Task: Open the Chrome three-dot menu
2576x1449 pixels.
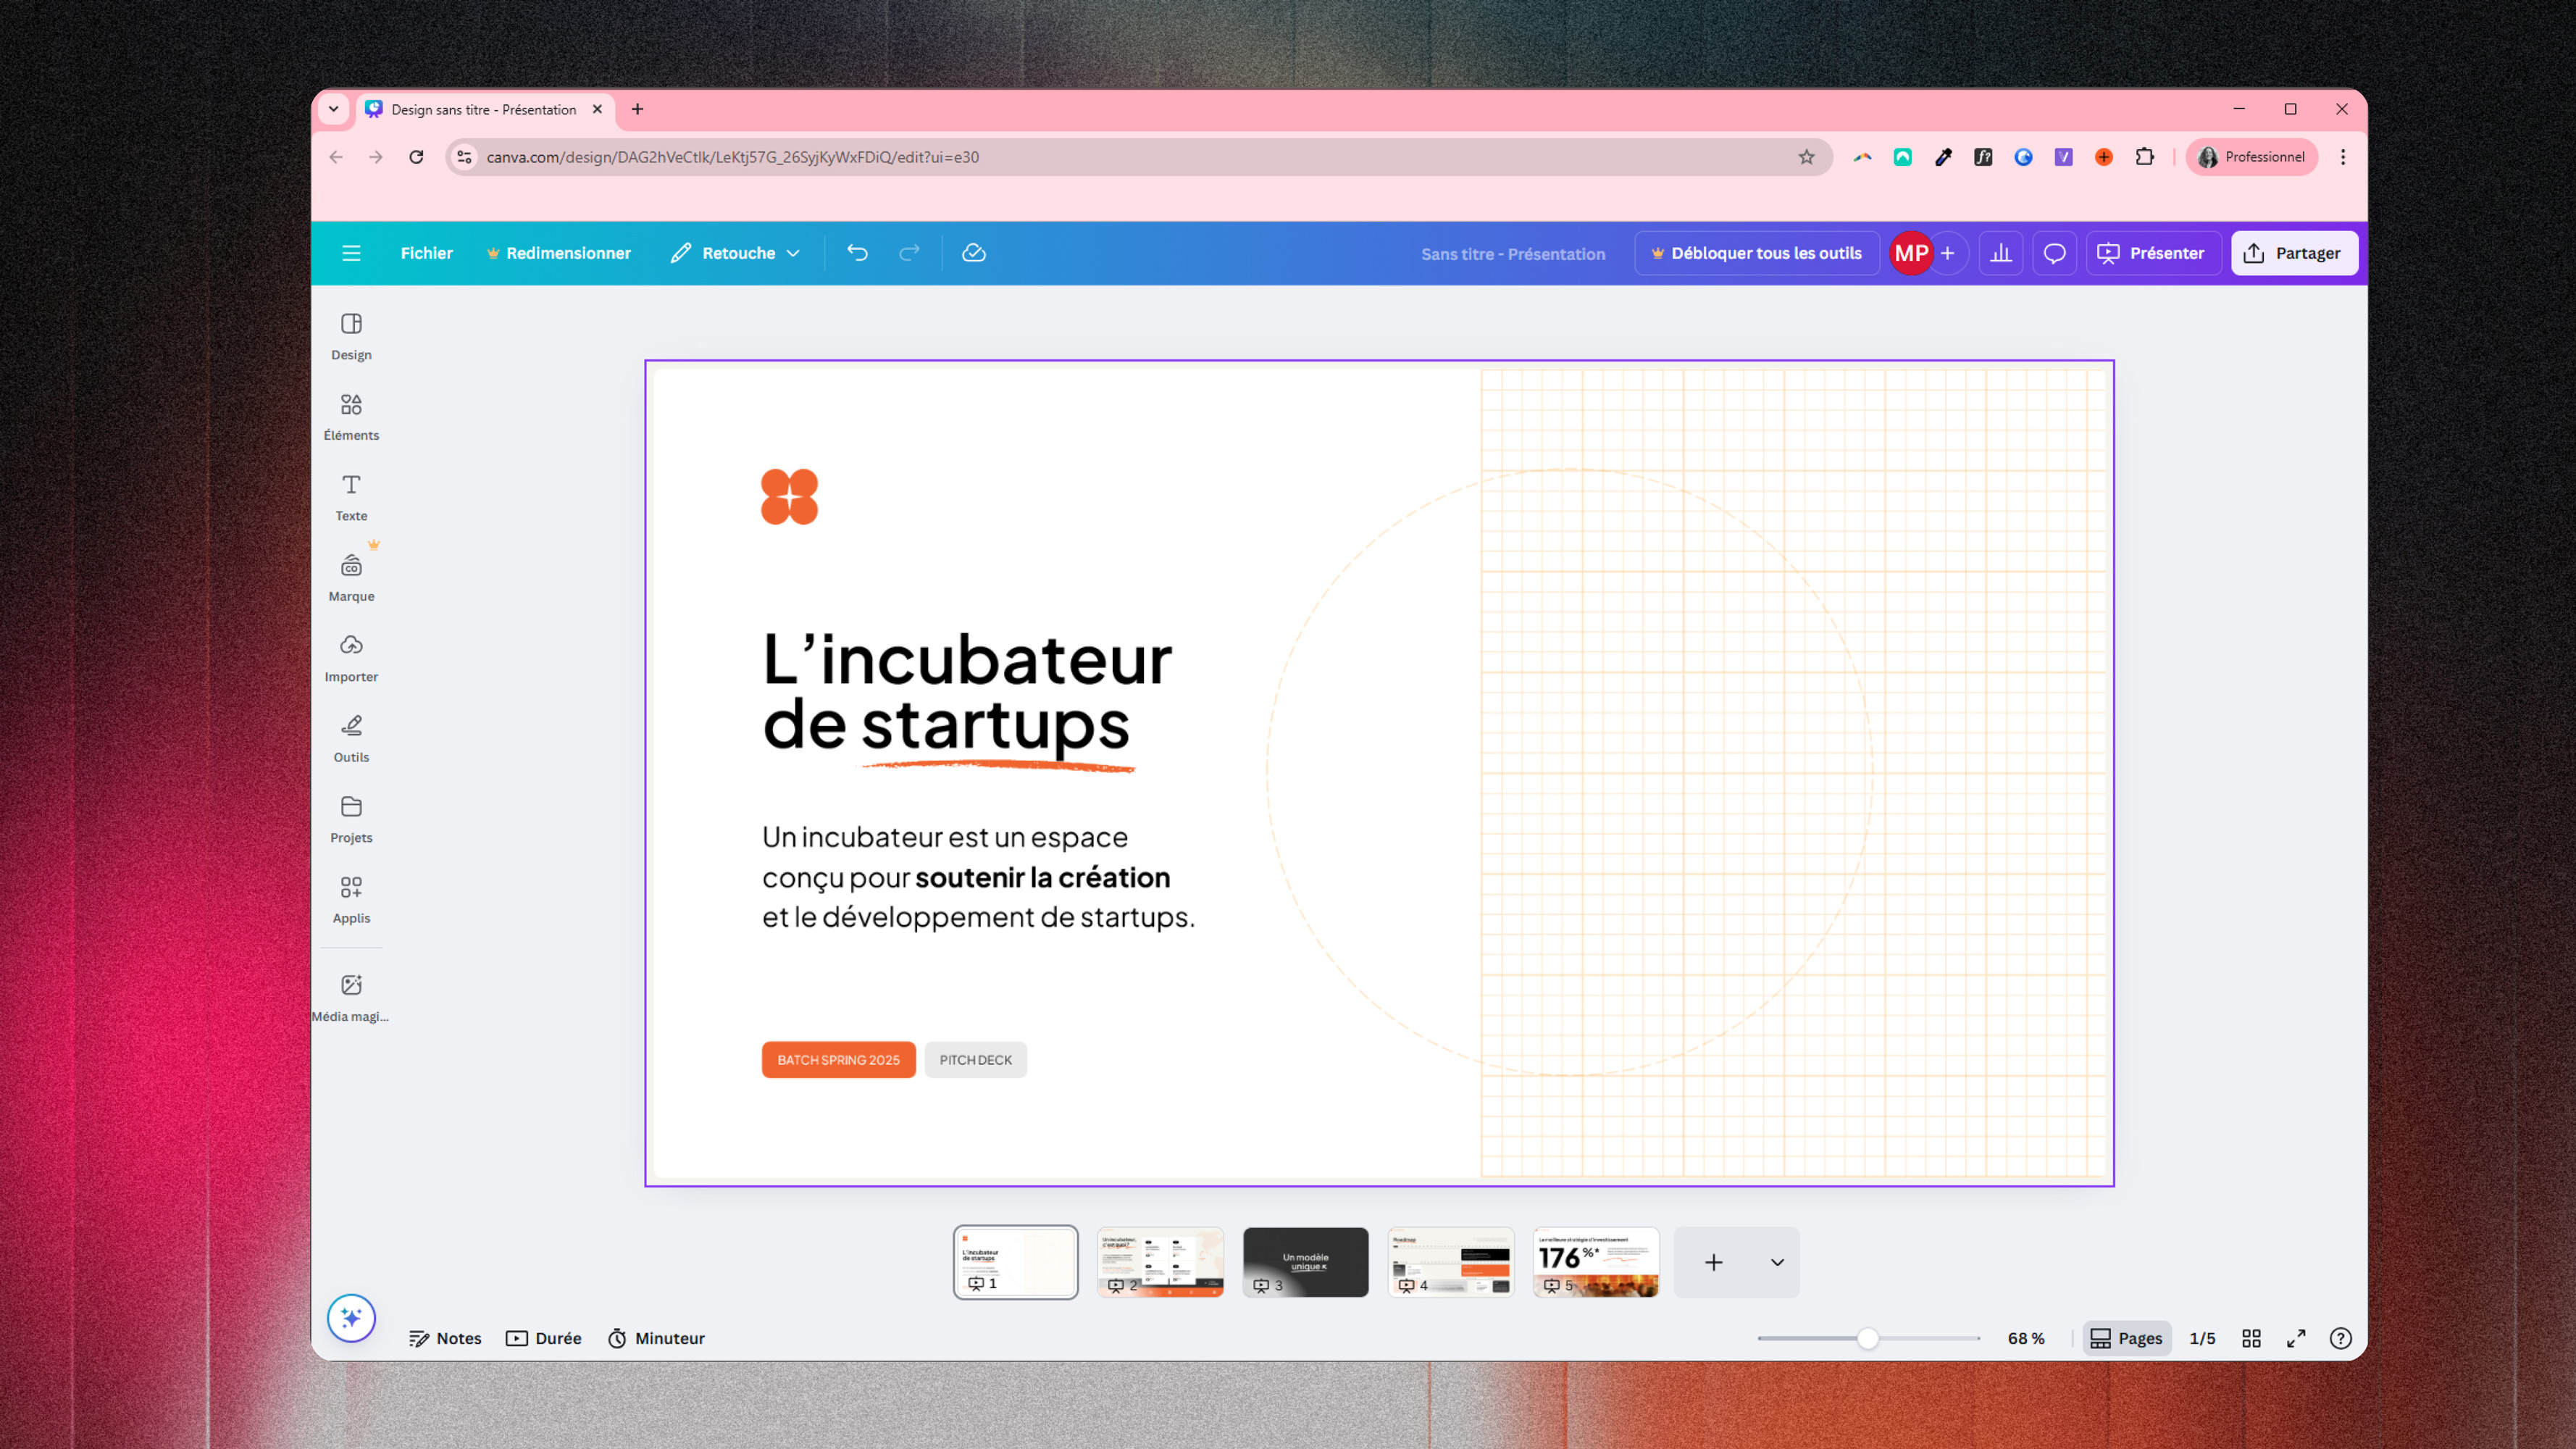Action: coord(2343,157)
